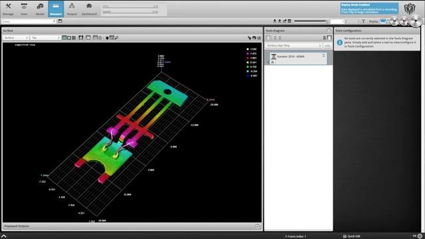Open the Scan page
425x239 pixels.
[x=24, y=9]
